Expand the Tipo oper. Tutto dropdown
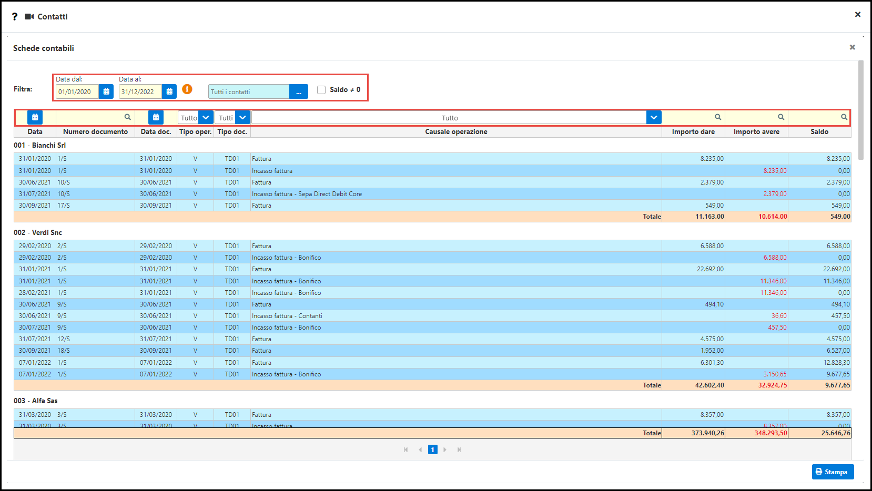Image resolution: width=872 pixels, height=491 pixels. click(x=206, y=118)
